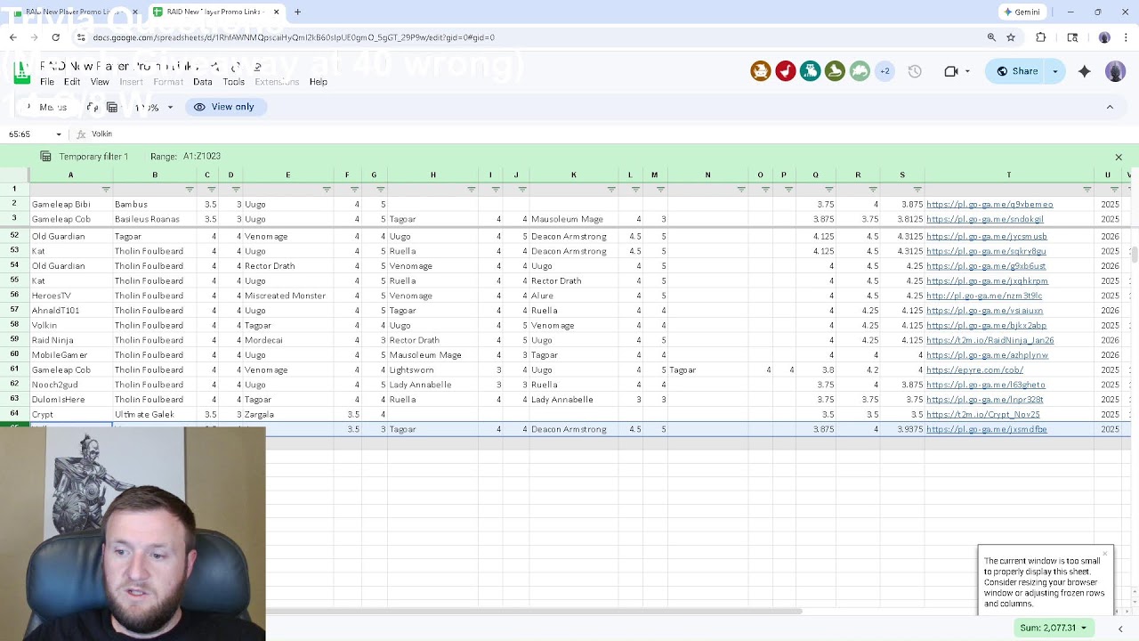Show the +2 additional viewers
This screenshot has width=1139, height=641.
[885, 71]
